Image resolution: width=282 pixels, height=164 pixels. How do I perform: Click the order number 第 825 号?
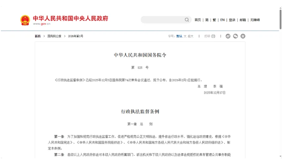pos(140,68)
